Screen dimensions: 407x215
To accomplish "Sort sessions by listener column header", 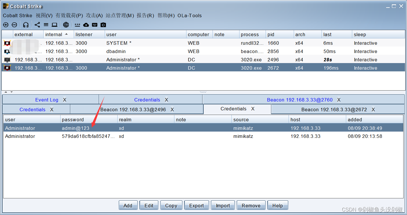I will [89, 34].
